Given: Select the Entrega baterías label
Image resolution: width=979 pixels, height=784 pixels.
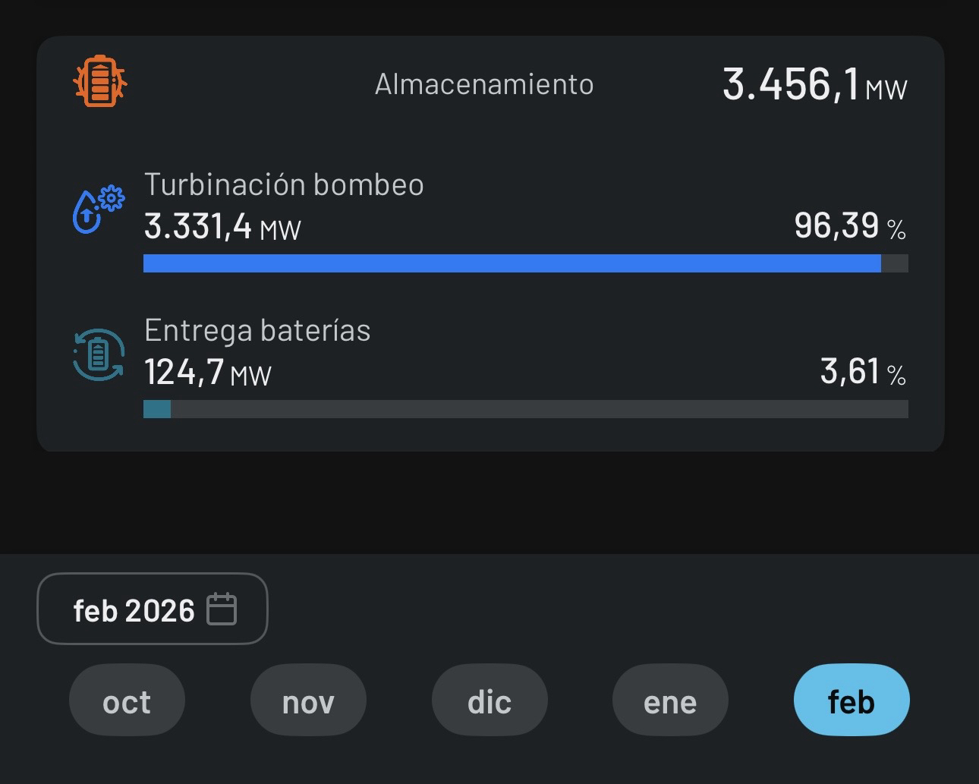Looking at the screenshot, I should pyautogui.click(x=257, y=330).
